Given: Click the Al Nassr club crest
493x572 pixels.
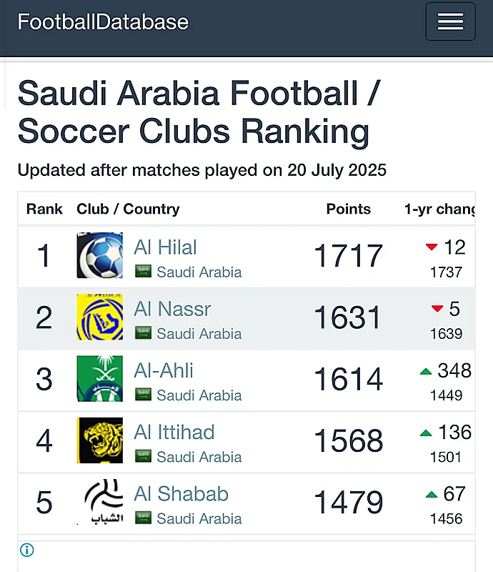Looking at the screenshot, I should [x=99, y=317].
